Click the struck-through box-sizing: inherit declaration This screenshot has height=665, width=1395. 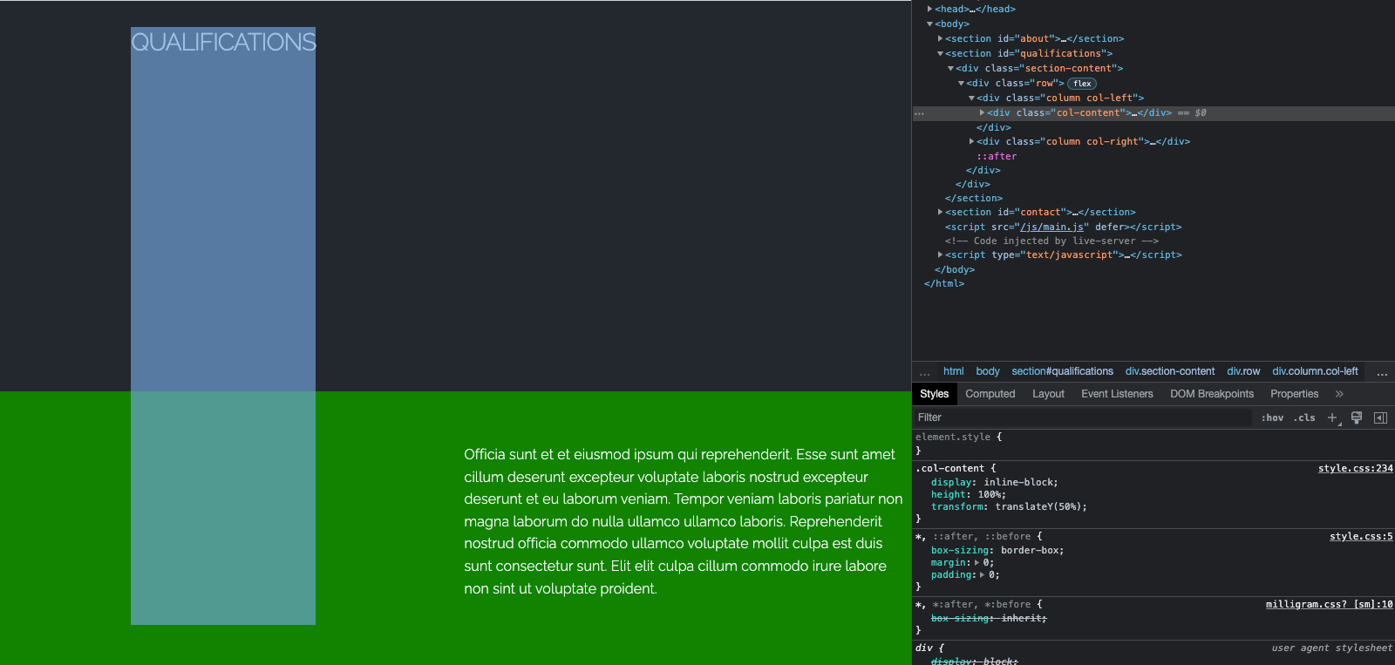tap(989, 619)
